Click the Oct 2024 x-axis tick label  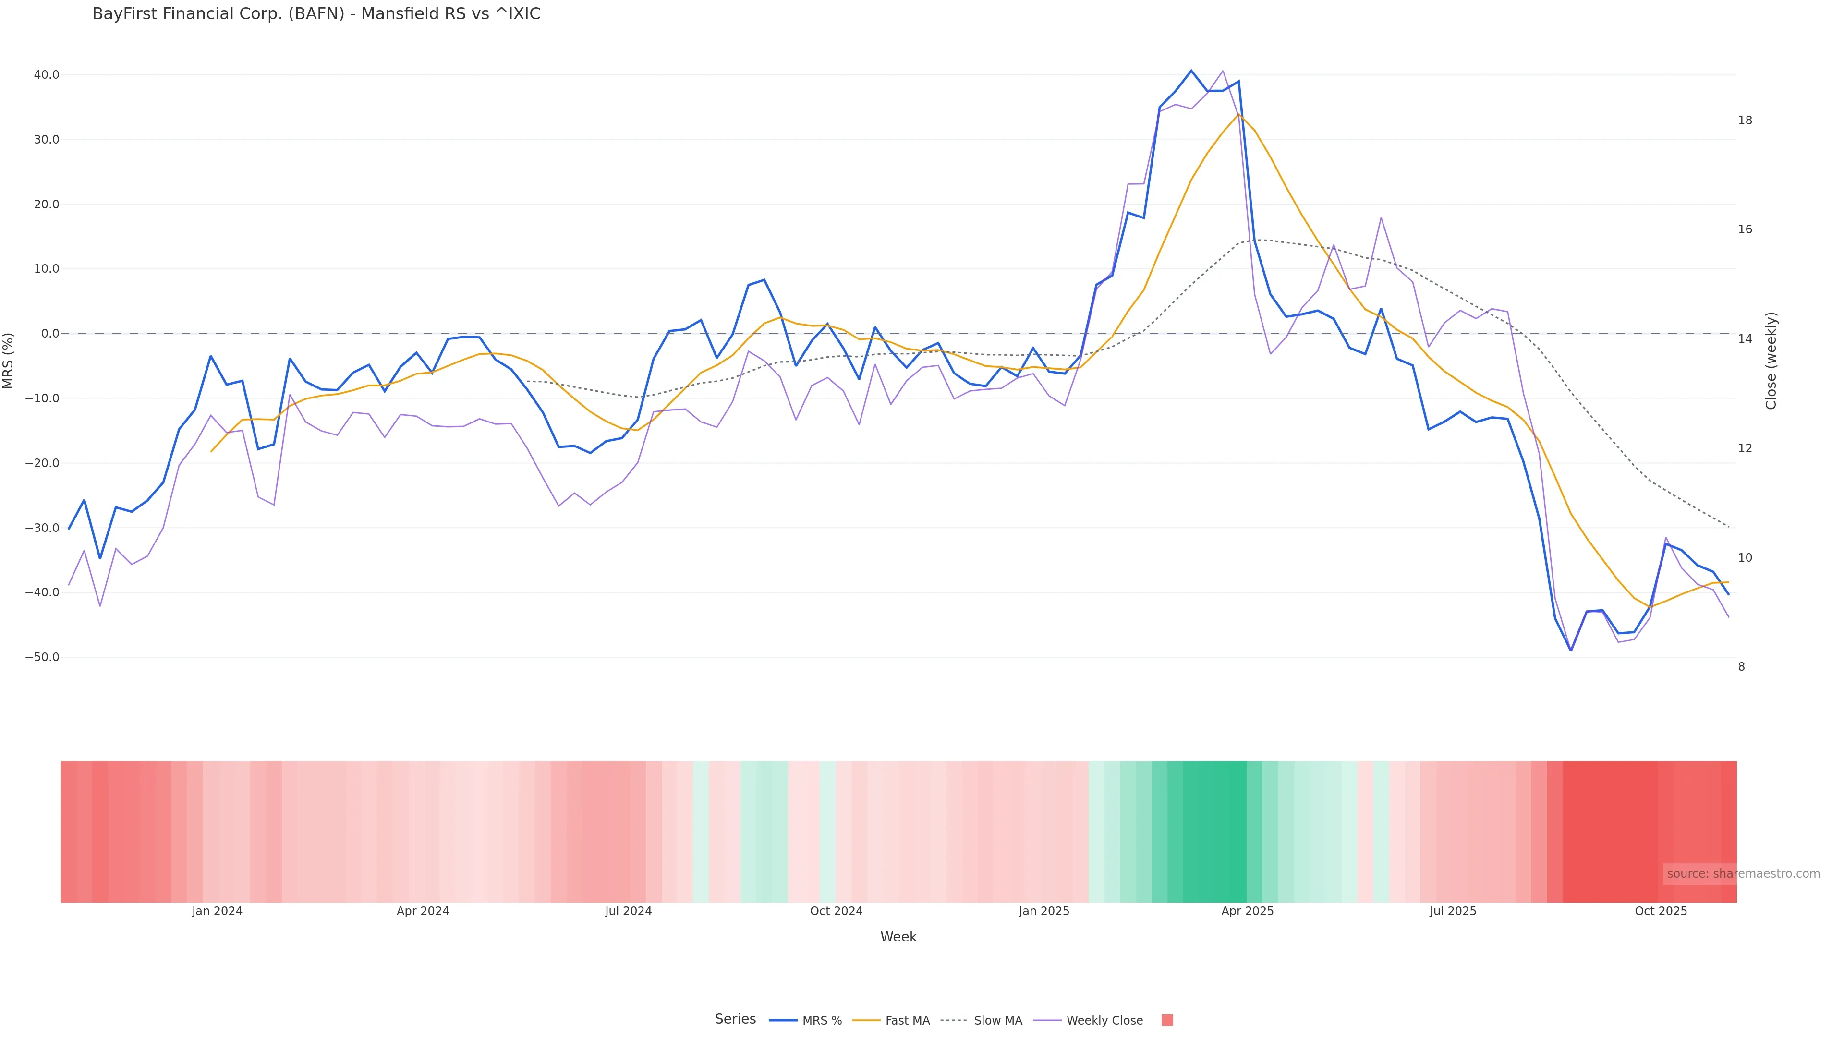pyautogui.click(x=836, y=911)
